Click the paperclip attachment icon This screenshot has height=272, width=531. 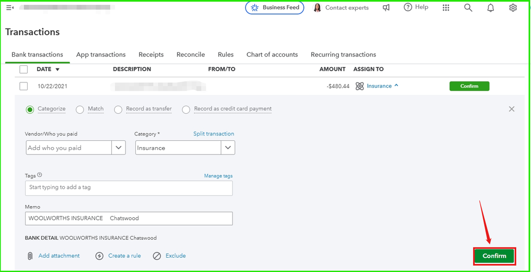pyautogui.click(x=30, y=256)
